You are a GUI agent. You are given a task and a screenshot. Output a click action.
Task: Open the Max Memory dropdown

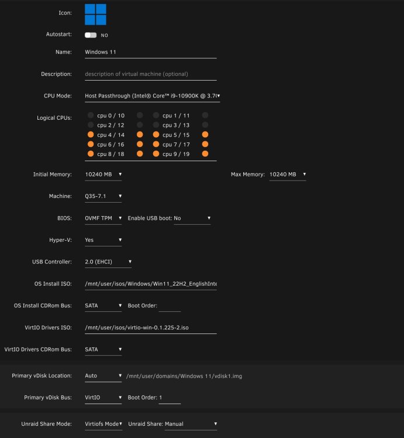pyautogui.click(x=288, y=175)
